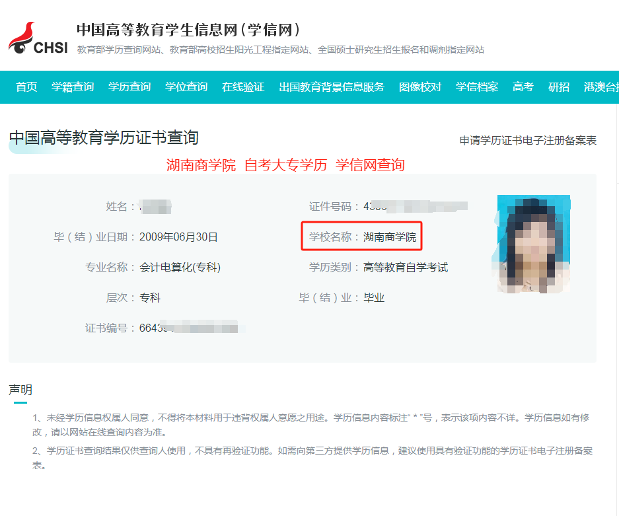This screenshot has height=516, width=619.
Task: Click the 毕业 status value
Action: point(374,298)
